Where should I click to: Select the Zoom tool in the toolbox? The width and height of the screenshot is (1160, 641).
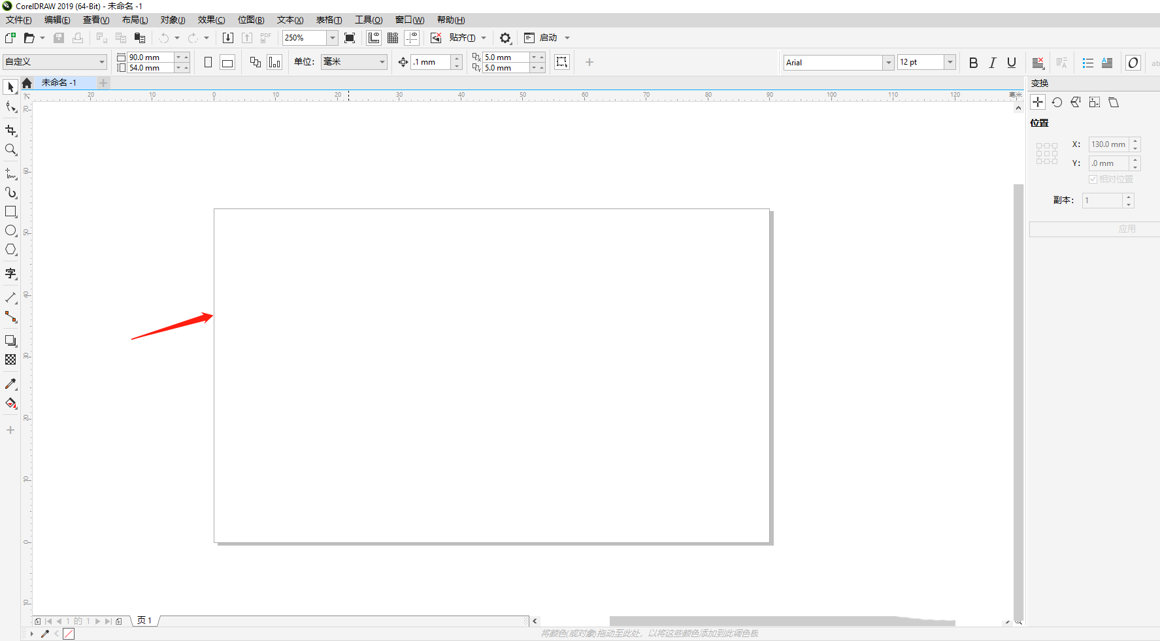point(10,150)
